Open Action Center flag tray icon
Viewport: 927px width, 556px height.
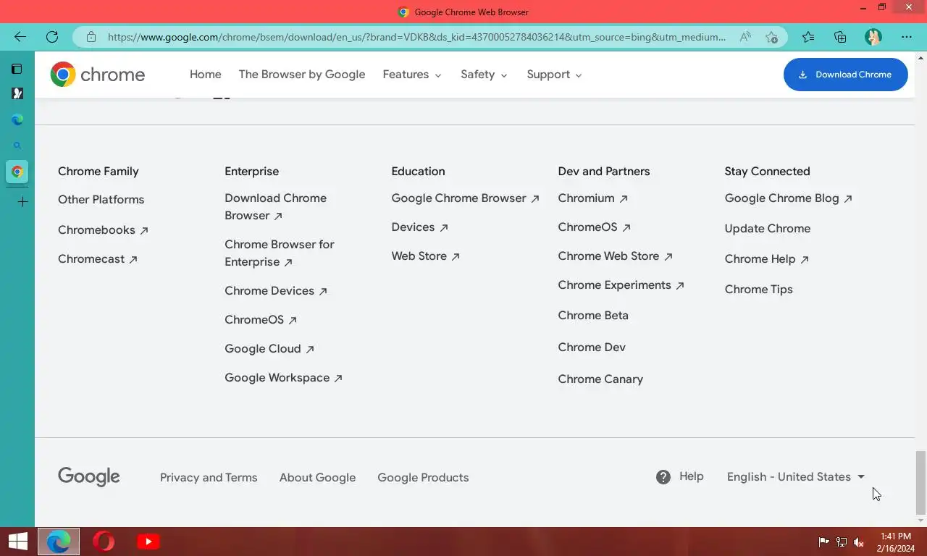823,542
